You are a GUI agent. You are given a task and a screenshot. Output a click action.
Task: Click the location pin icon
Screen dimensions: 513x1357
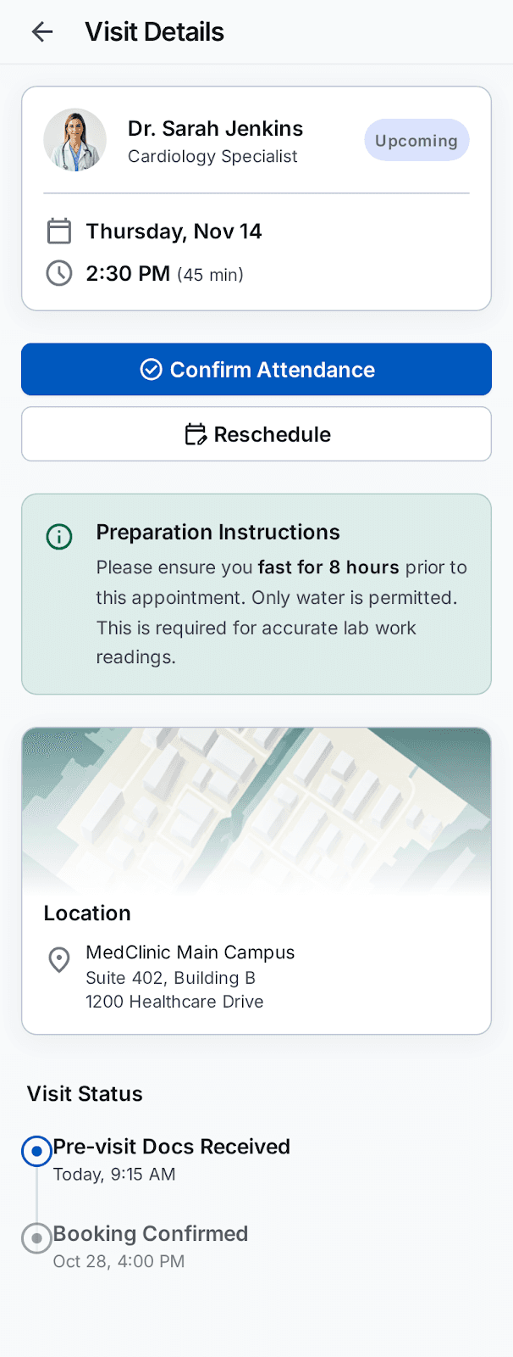58,960
